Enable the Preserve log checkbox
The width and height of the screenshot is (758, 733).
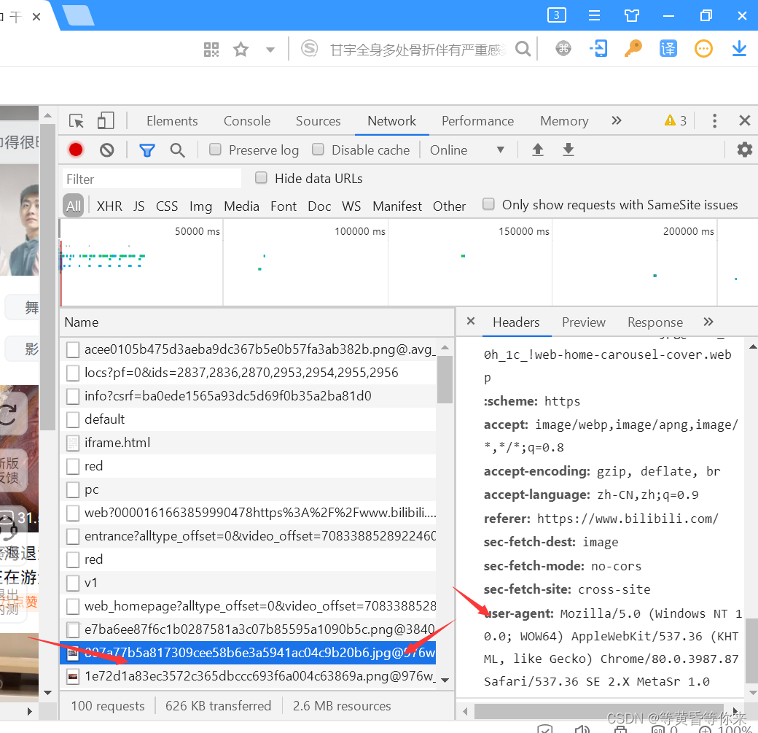click(x=215, y=150)
